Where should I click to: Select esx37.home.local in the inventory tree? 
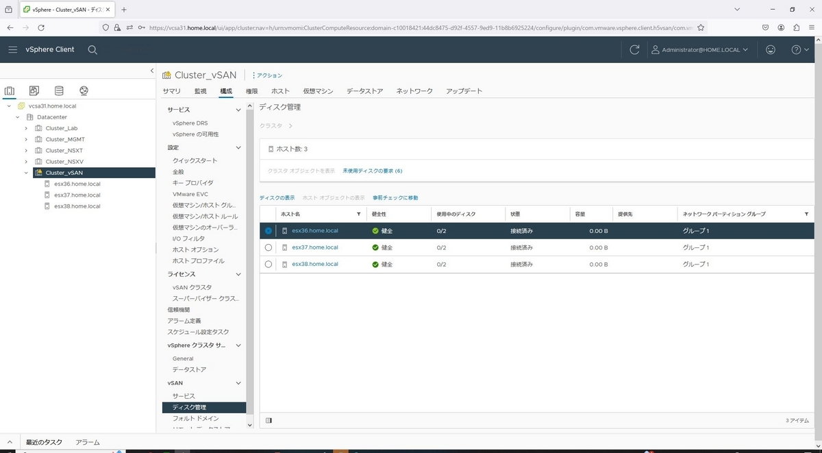[x=77, y=195]
